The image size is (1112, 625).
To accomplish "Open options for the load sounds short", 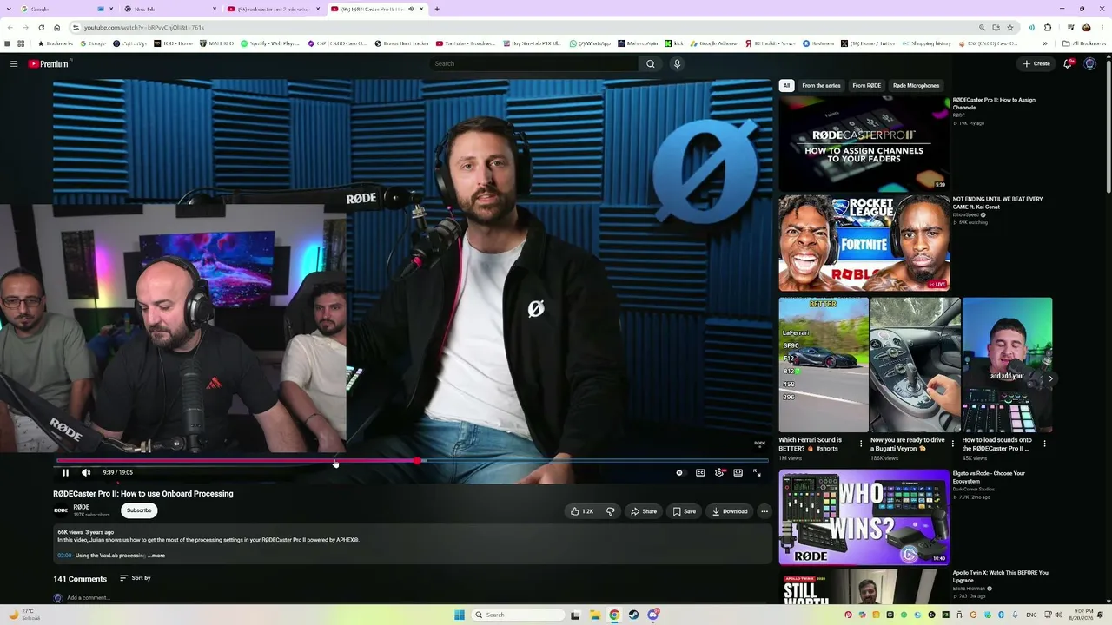I will (1044, 443).
